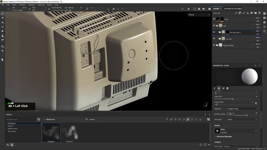
Task: Select the Polygon Fill tool
Action: coord(3,27)
